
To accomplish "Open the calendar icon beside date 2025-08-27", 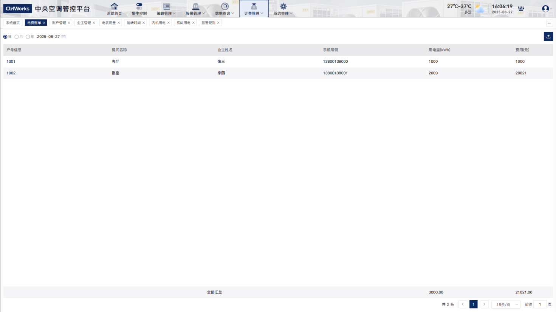I will pyautogui.click(x=63, y=37).
